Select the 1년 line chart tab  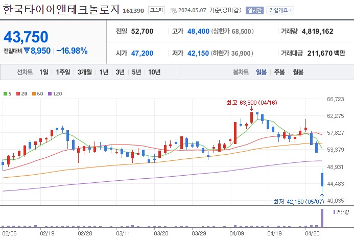coord(104,72)
